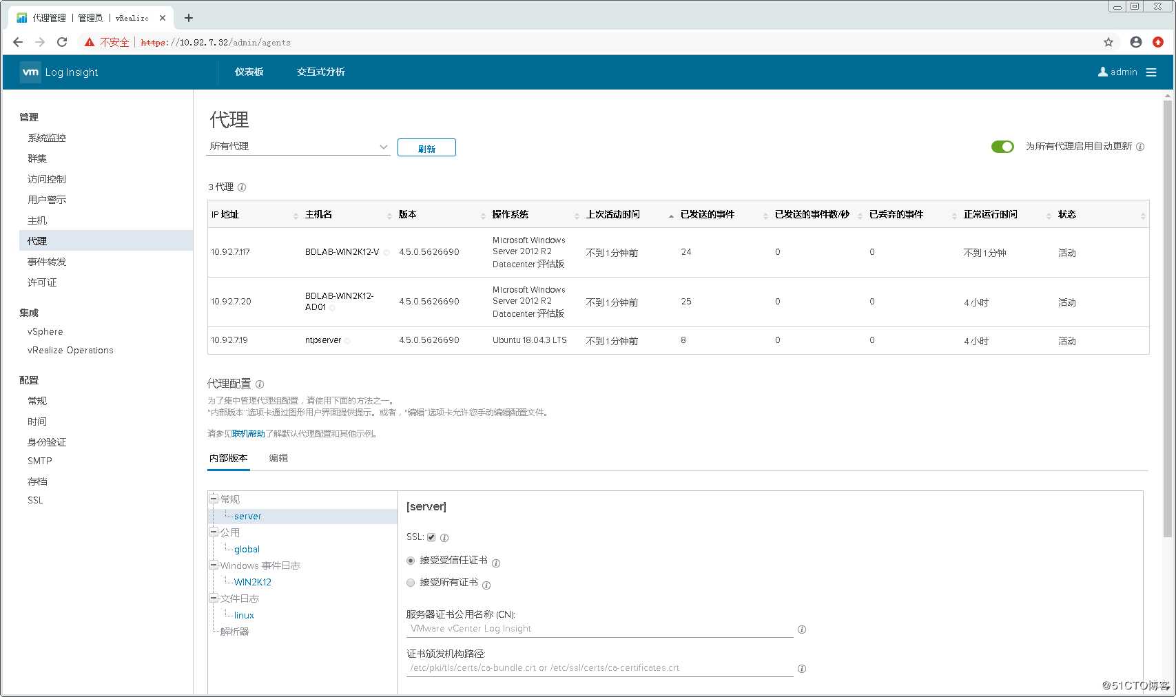Go to 许可证 page in sidebar

(x=42, y=282)
